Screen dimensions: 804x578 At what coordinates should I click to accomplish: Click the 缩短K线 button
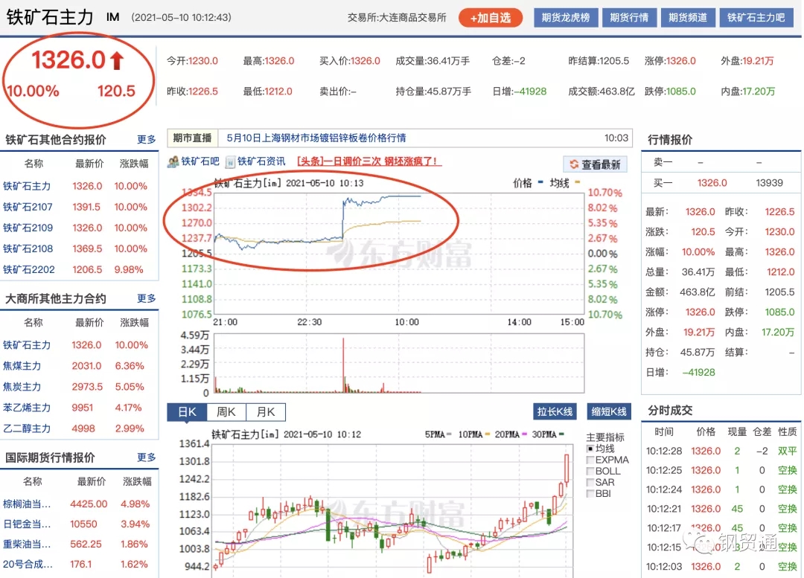click(x=609, y=411)
